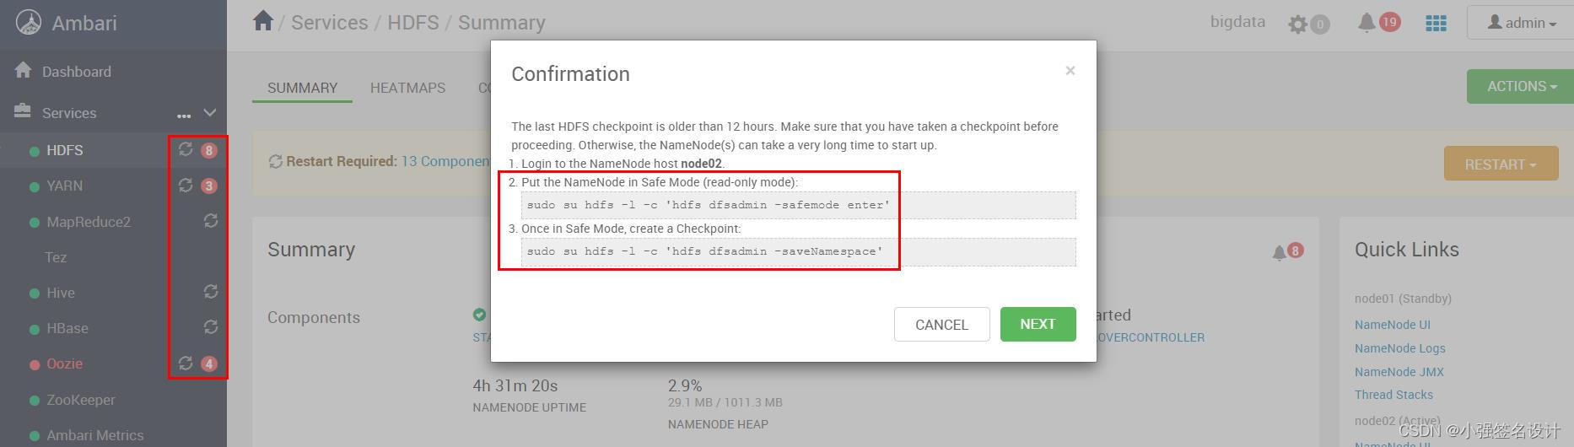The height and width of the screenshot is (447, 1574).
Task: Click the Oozie restart-required refresh icon
Action: 186,363
